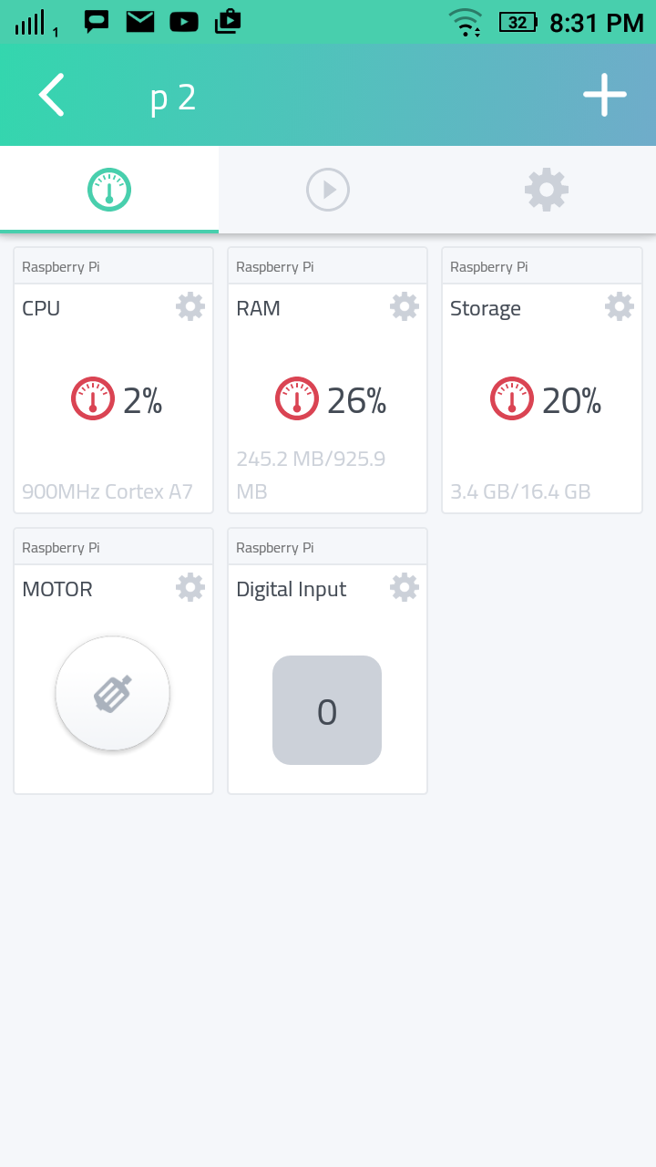
Task: Switch to the settings gear tab
Action: [x=547, y=190]
